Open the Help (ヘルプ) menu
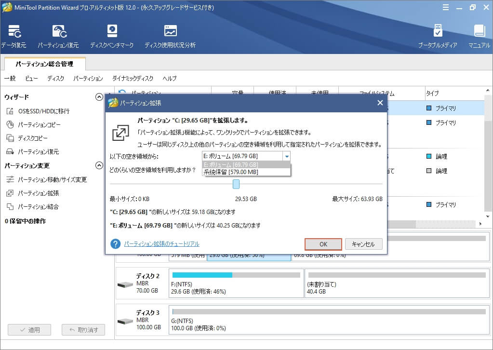The image size is (493, 350). click(x=170, y=78)
